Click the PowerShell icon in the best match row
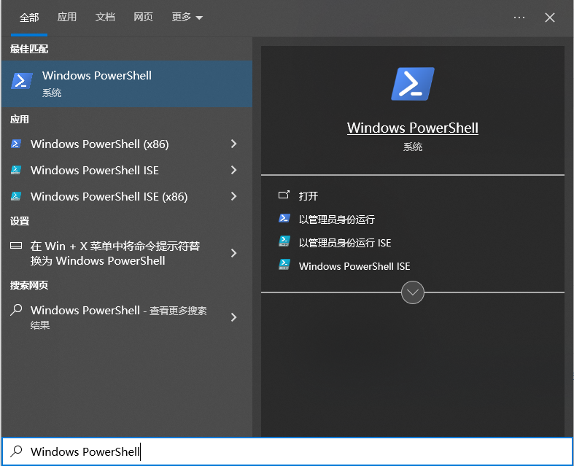574x466 pixels. coord(22,80)
